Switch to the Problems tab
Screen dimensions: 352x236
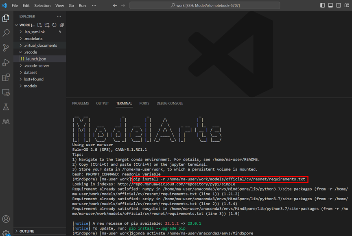coord(80,103)
